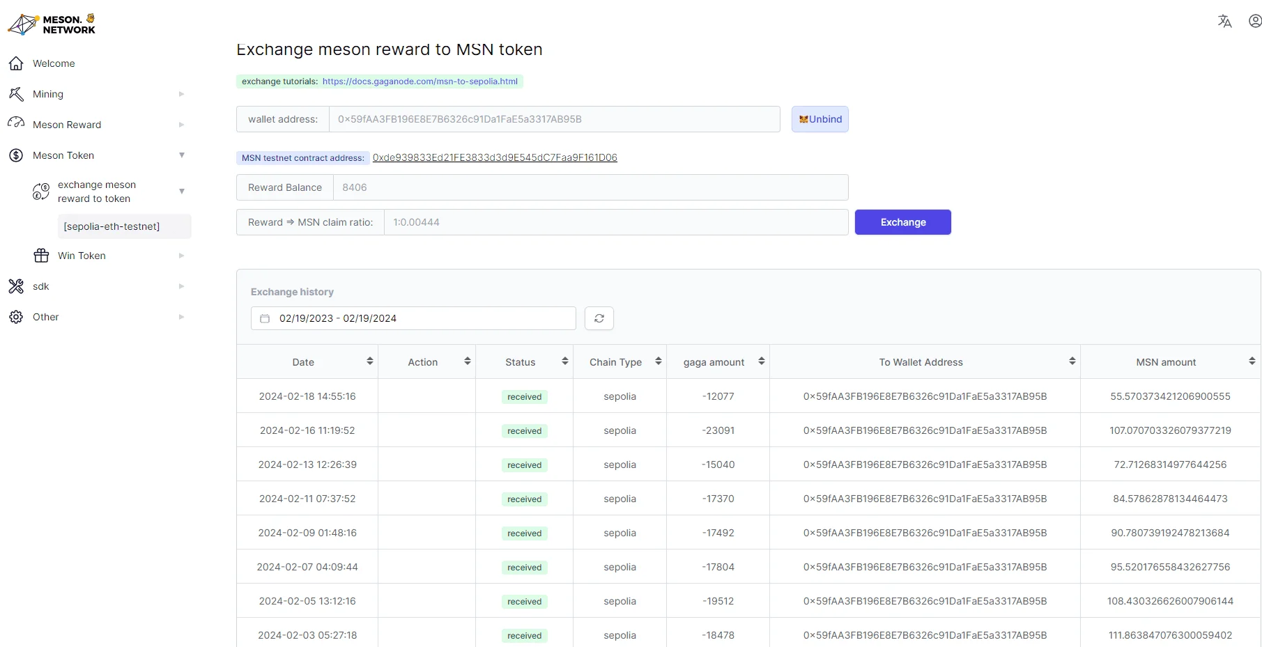Select date cell 2024-02-18 14:55:16
Viewport: 1262px width, 647px height.
(307, 396)
